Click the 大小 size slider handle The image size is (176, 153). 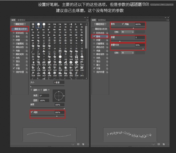tap(31, 87)
